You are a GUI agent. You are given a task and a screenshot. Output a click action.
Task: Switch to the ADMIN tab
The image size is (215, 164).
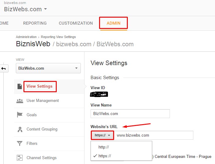[113, 23]
